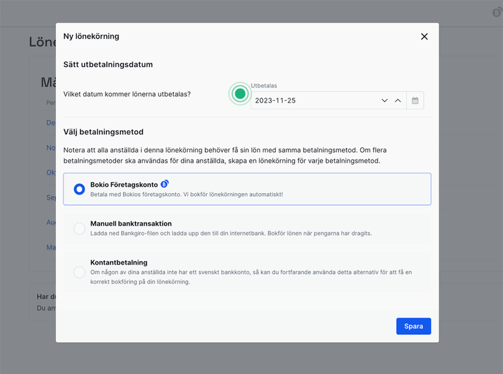Open the Okt link behind the dialog
This screenshot has height=374, width=503.
click(x=51, y=173)
